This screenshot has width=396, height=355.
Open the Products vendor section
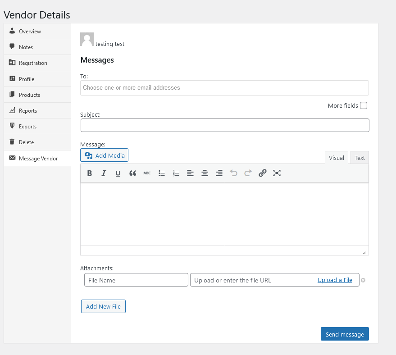pyautogui.click(x=29, y=95)
